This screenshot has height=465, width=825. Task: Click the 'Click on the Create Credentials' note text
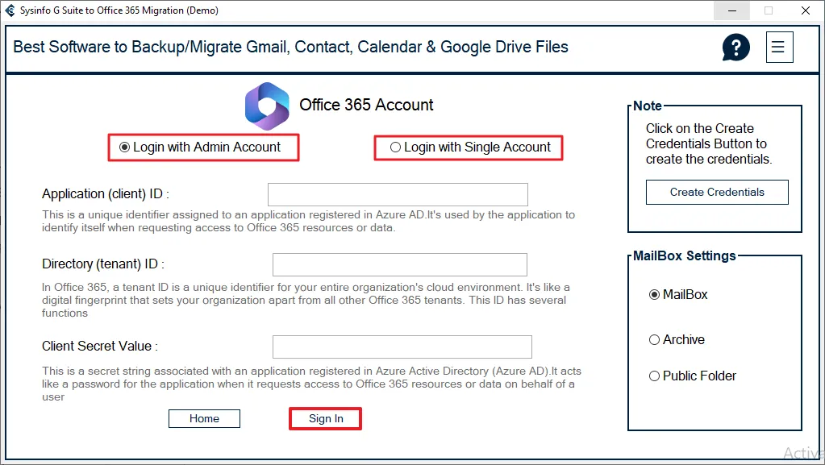tap(709, 143)
